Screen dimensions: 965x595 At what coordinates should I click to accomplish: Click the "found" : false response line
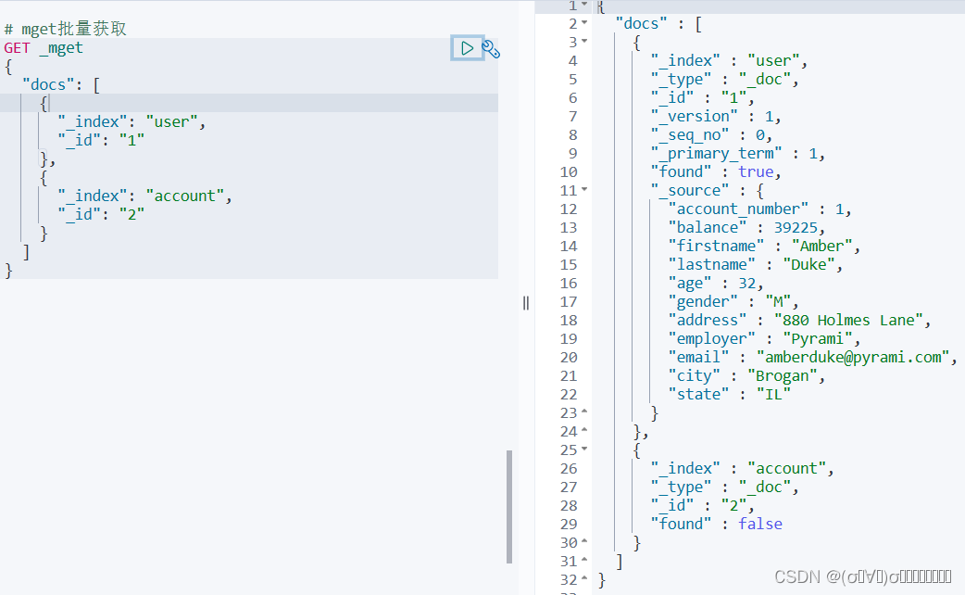pos(717,524)
